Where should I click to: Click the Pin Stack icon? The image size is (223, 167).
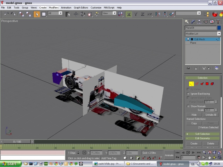tap(188, 68)
